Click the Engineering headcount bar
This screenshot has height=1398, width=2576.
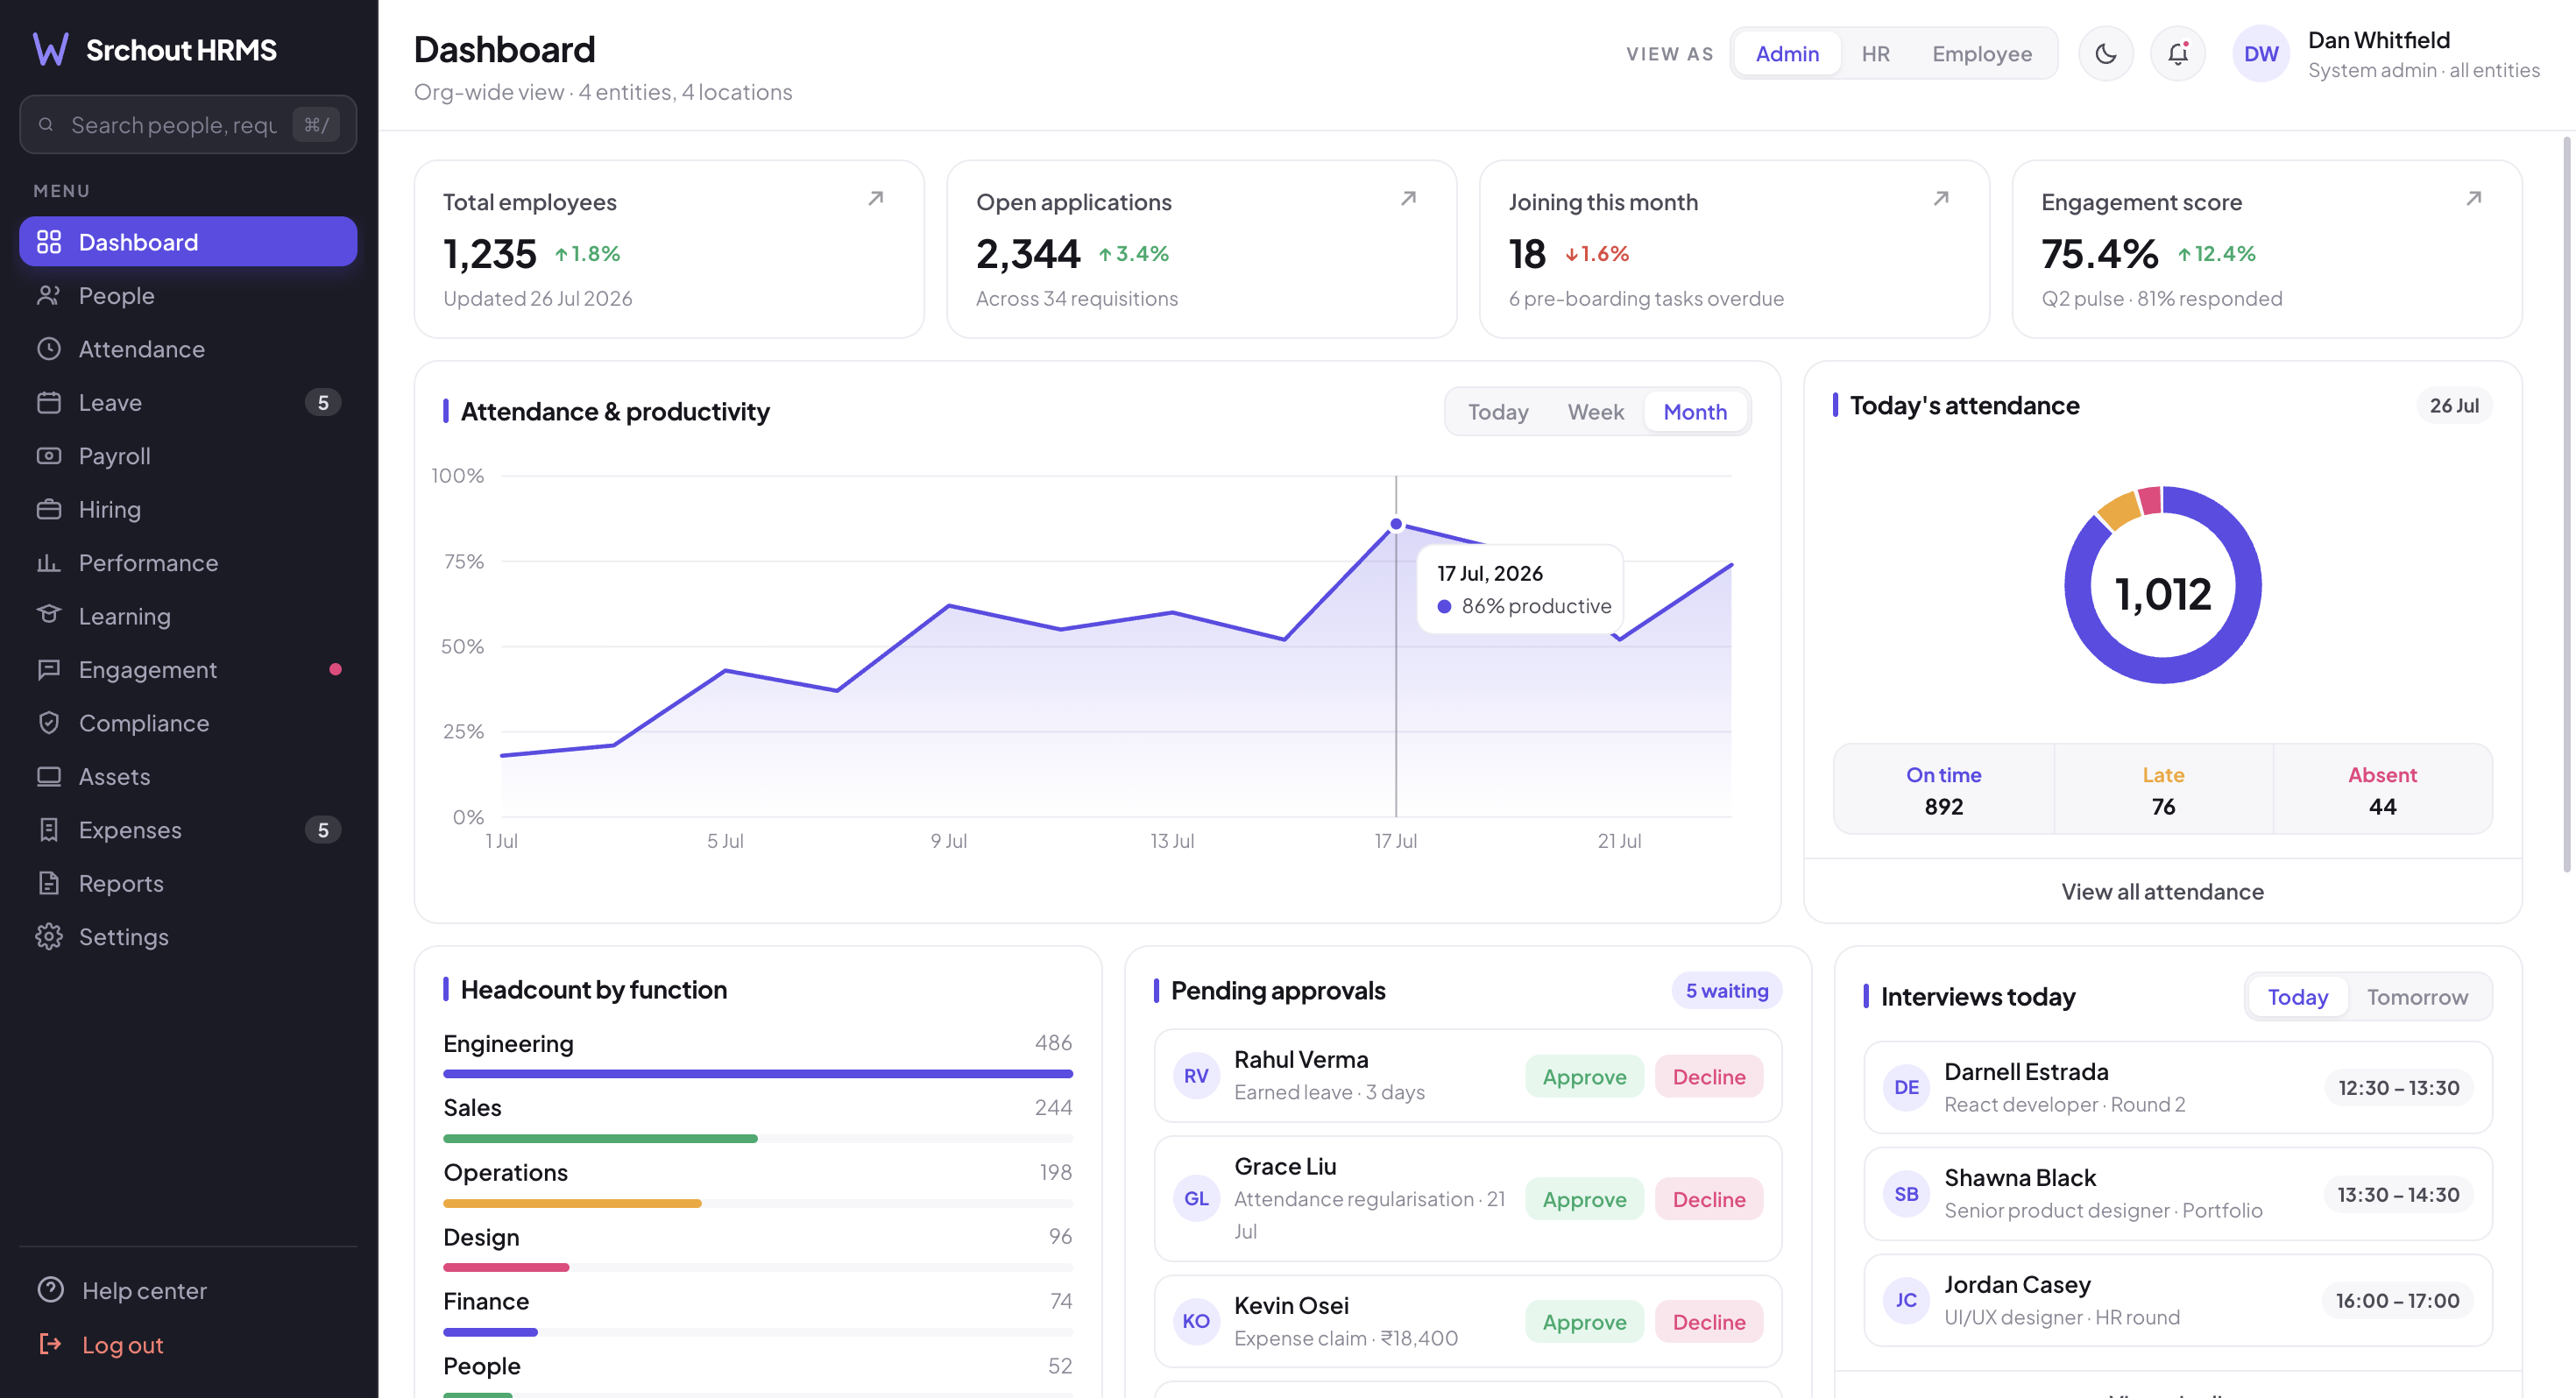[758, 1073]
